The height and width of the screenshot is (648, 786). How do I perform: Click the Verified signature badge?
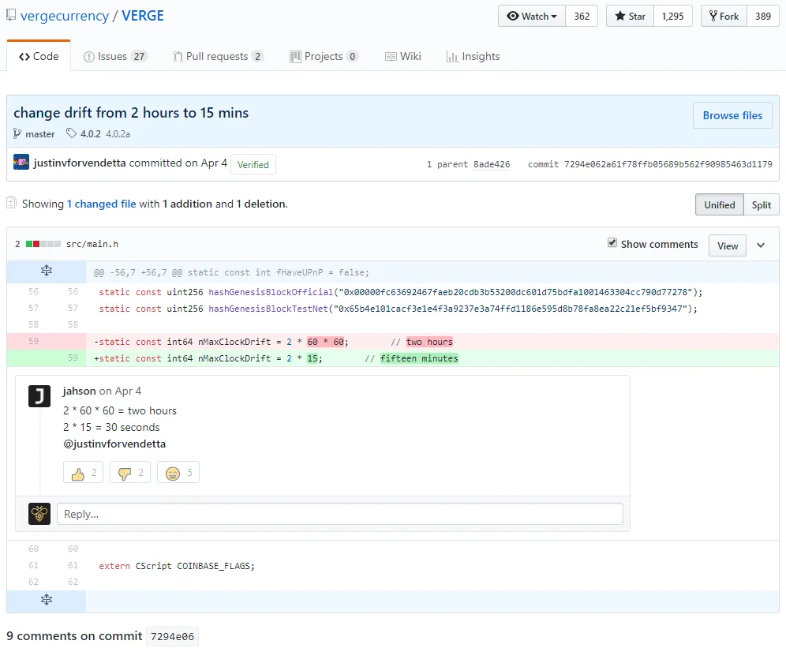click(x=253, y=164)
